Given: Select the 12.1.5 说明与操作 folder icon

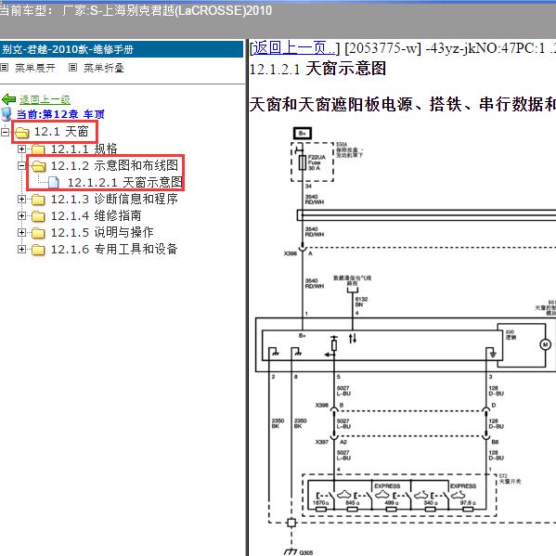Looking at the screenshot, I should [x=38, y=233].
